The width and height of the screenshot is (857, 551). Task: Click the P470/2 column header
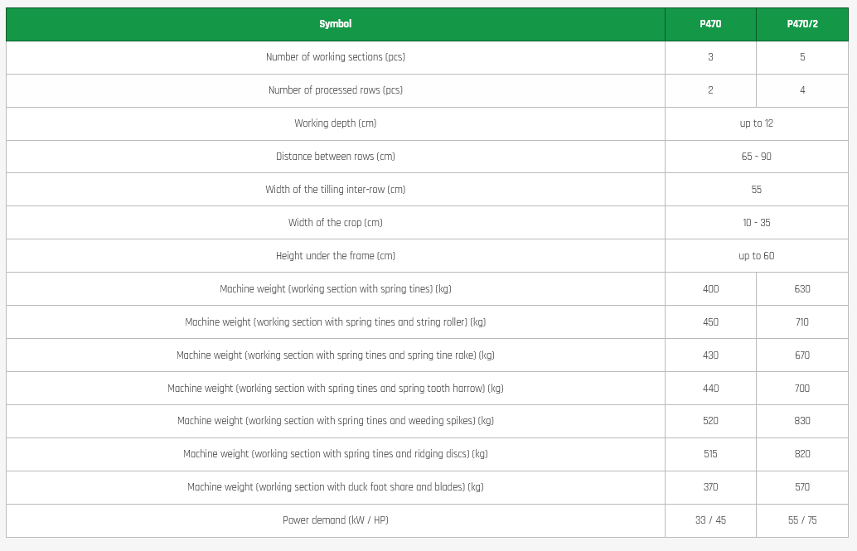801,24
